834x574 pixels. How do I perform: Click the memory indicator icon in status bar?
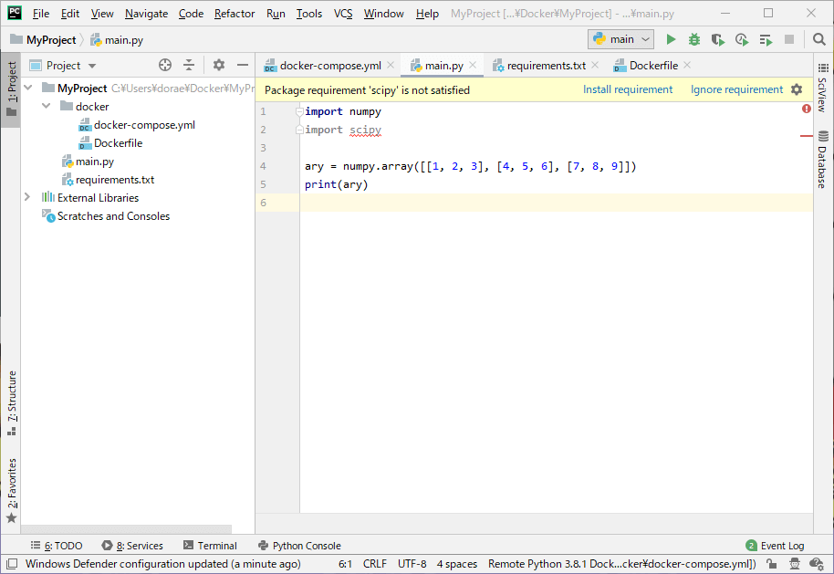817,563
